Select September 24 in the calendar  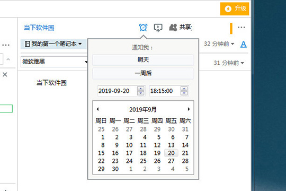(129, 161)
